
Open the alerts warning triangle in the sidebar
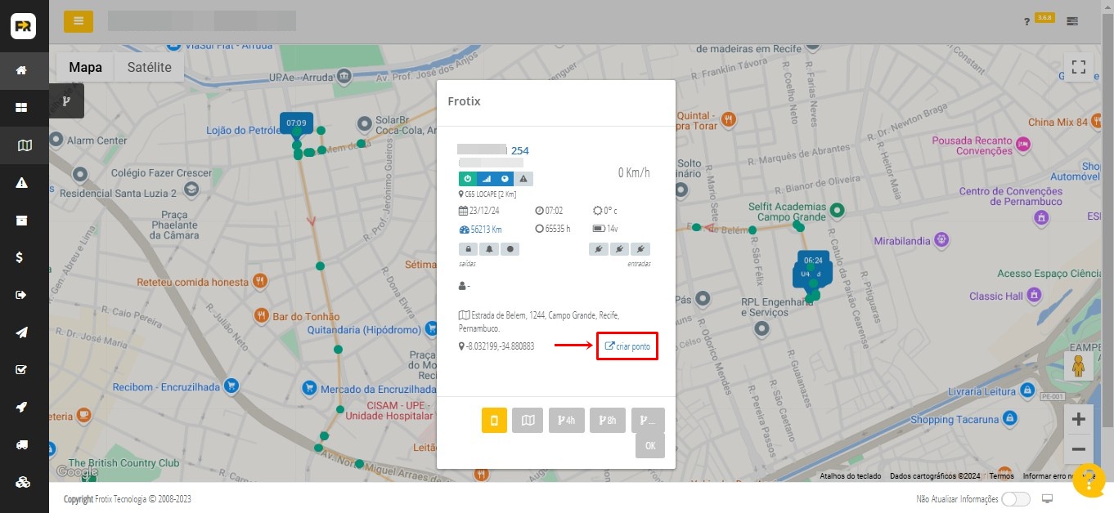pos(22,183)
